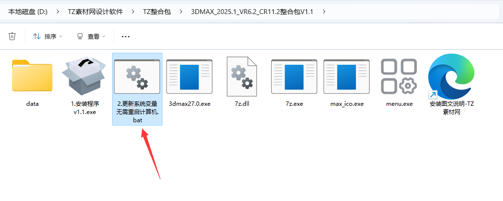Select the max_ico.exe file icon
The image size is (503, 201).
(346, 77)
